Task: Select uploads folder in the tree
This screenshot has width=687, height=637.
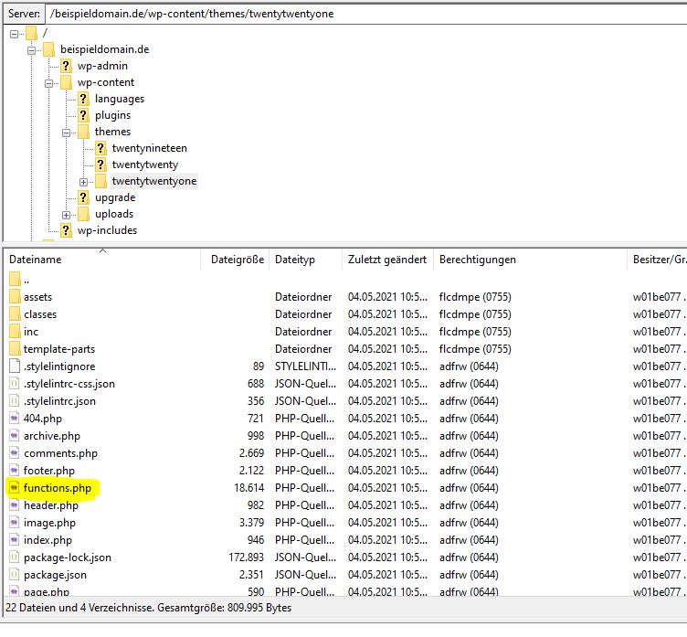Action: pyautogui.click(x=114, y=214)
